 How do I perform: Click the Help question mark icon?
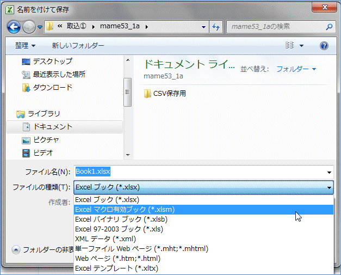coord(324,46)
